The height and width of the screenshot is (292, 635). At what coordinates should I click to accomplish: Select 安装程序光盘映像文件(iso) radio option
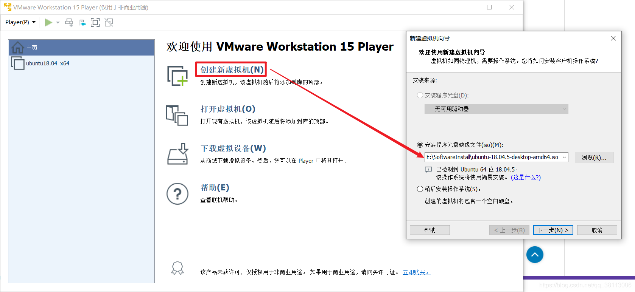460,145
